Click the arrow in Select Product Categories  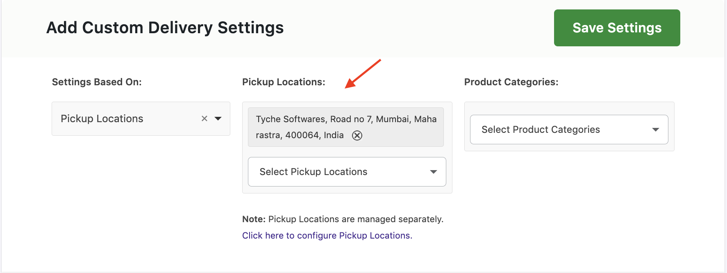tap(655, 130)
